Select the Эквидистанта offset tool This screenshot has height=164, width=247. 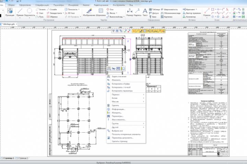pyautogui.click(x=54, y=13)
